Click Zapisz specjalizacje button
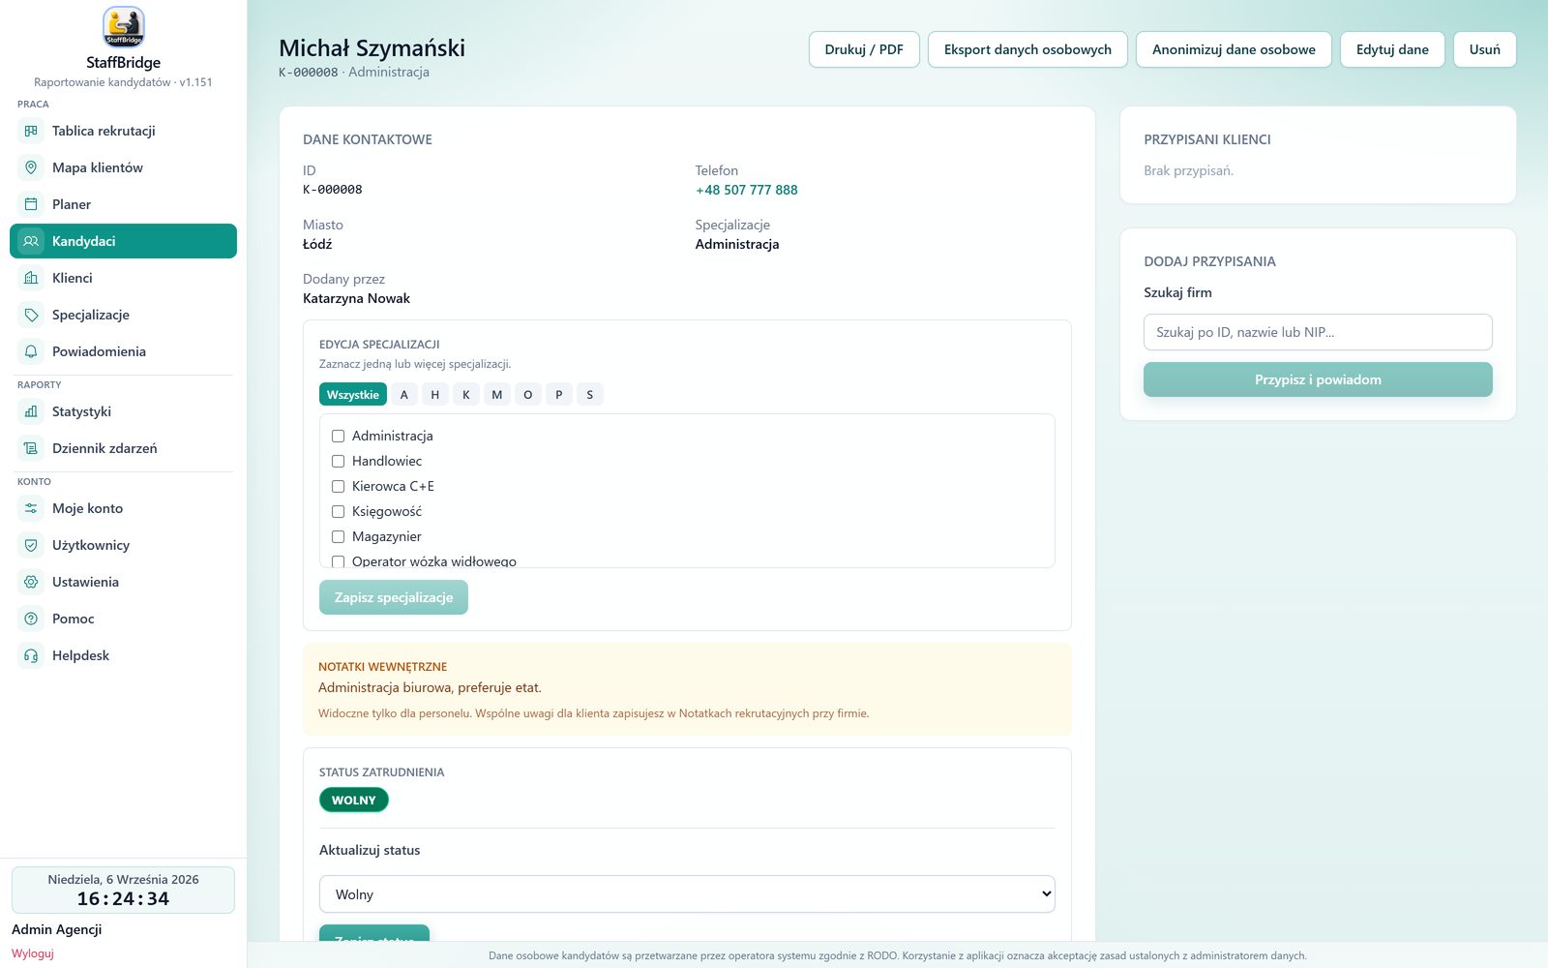The image size is (1548, 968). click(394, 597)
